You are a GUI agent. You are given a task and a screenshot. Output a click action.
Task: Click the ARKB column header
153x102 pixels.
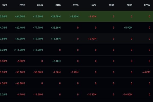(x=40, y=5)
